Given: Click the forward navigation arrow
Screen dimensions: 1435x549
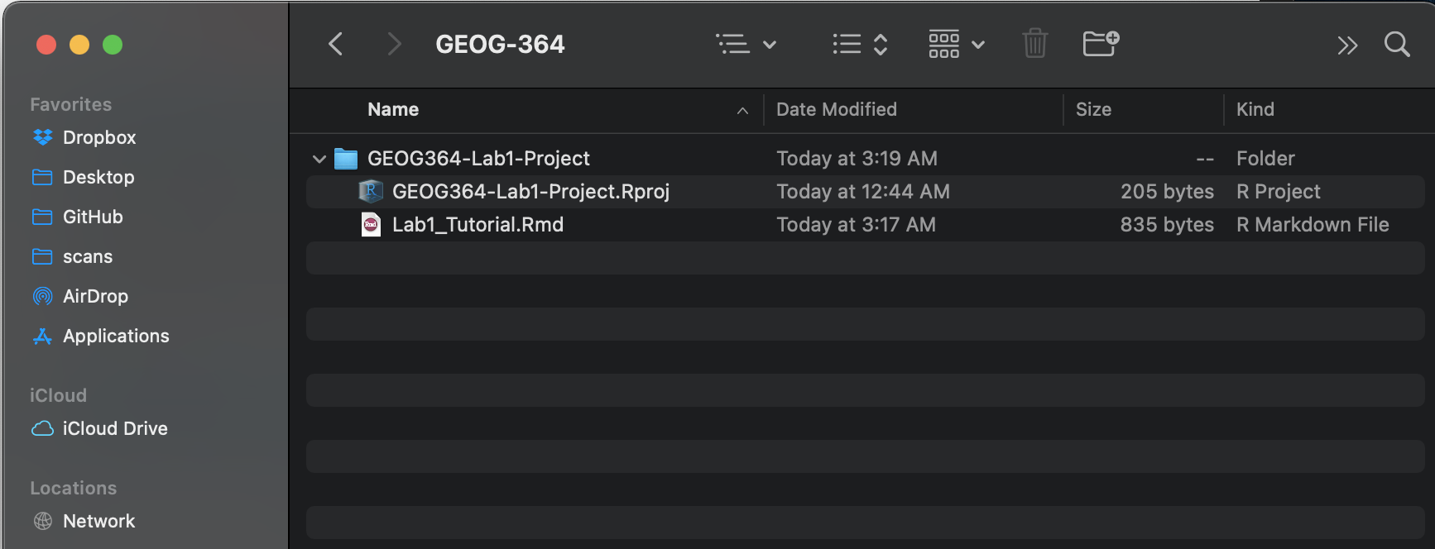Looking at the screenshot, I should pyautogui.click(x=394, y=44).
